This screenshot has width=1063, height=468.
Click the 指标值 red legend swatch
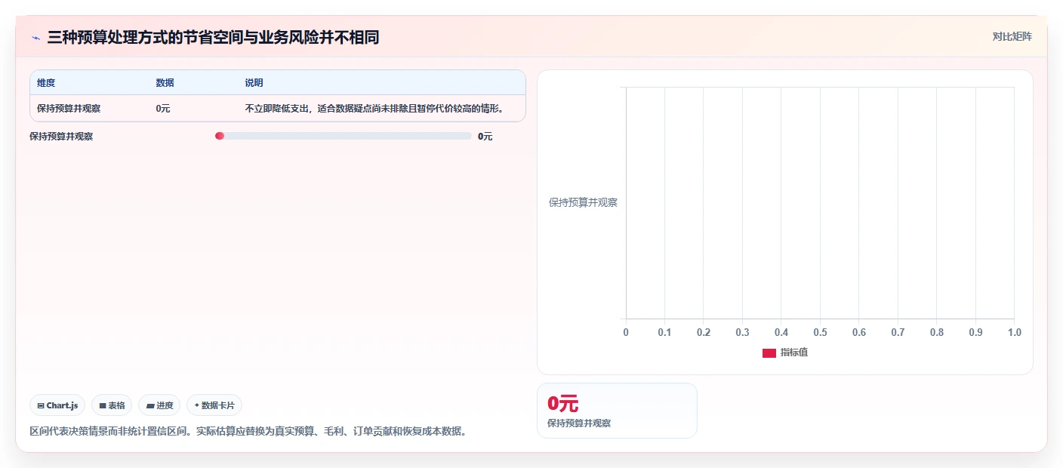pos(769,353)
